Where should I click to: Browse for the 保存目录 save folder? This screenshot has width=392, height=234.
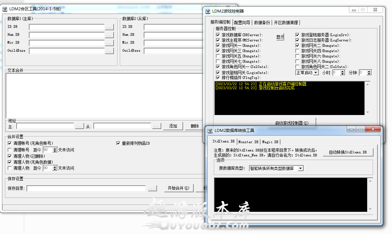[152, 189]
